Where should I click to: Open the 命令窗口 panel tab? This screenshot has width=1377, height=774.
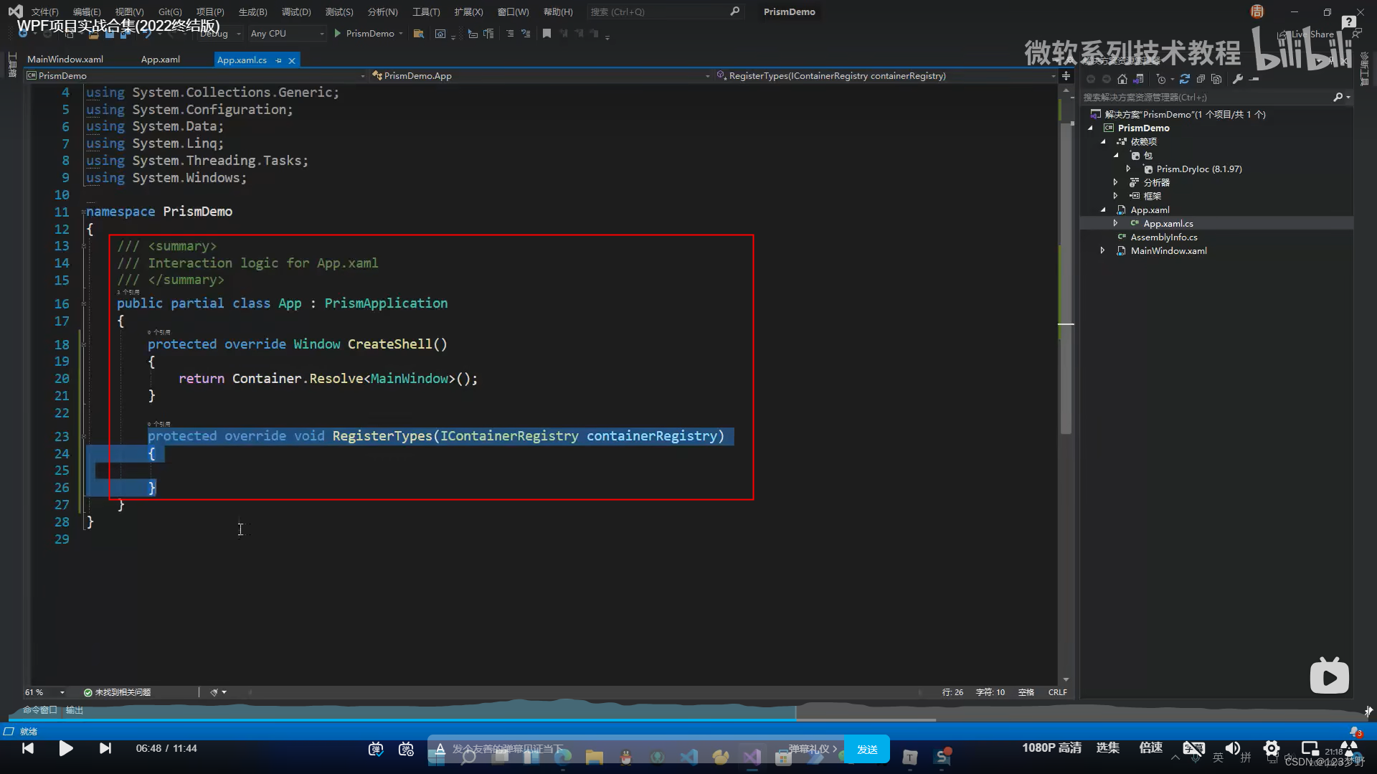click(39, 710)
